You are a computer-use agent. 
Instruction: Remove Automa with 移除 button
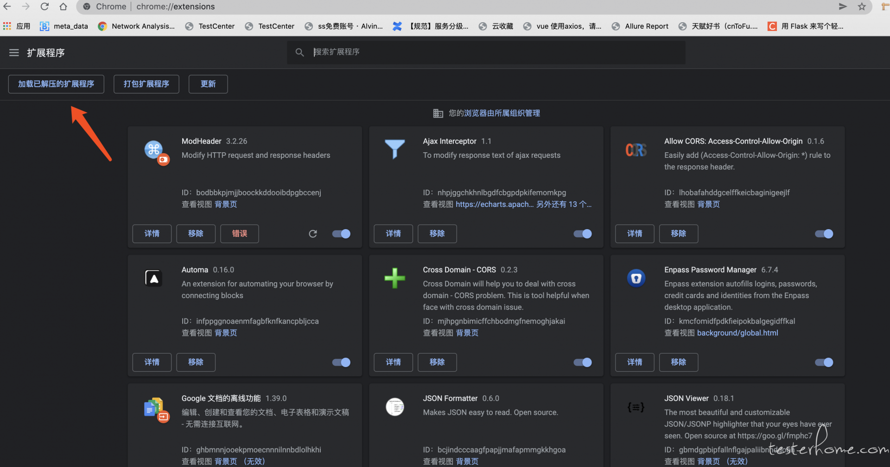(x=196, y=362)
